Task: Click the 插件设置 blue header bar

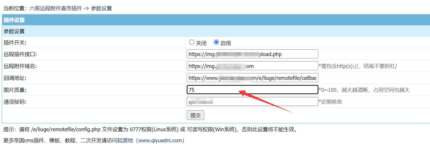Action: click(x=216, y=20)
